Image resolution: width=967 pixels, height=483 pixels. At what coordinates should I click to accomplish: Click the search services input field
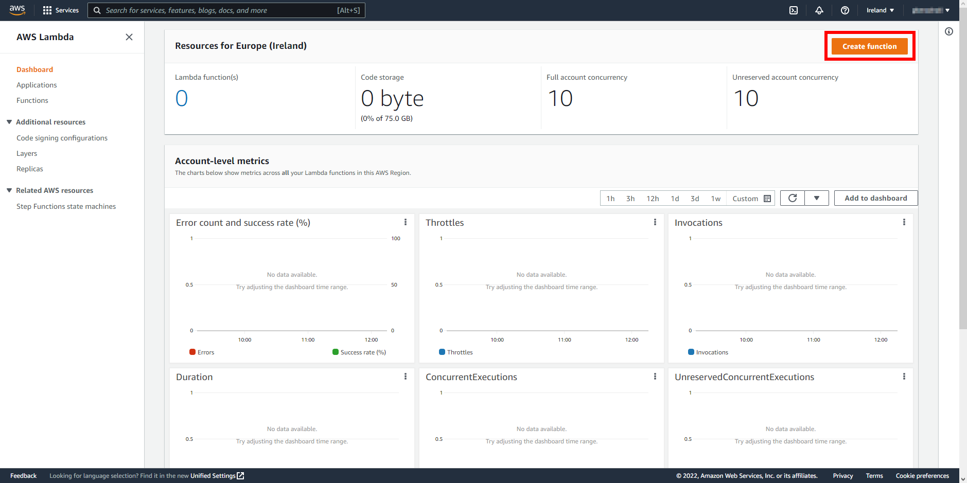(226, 10)
